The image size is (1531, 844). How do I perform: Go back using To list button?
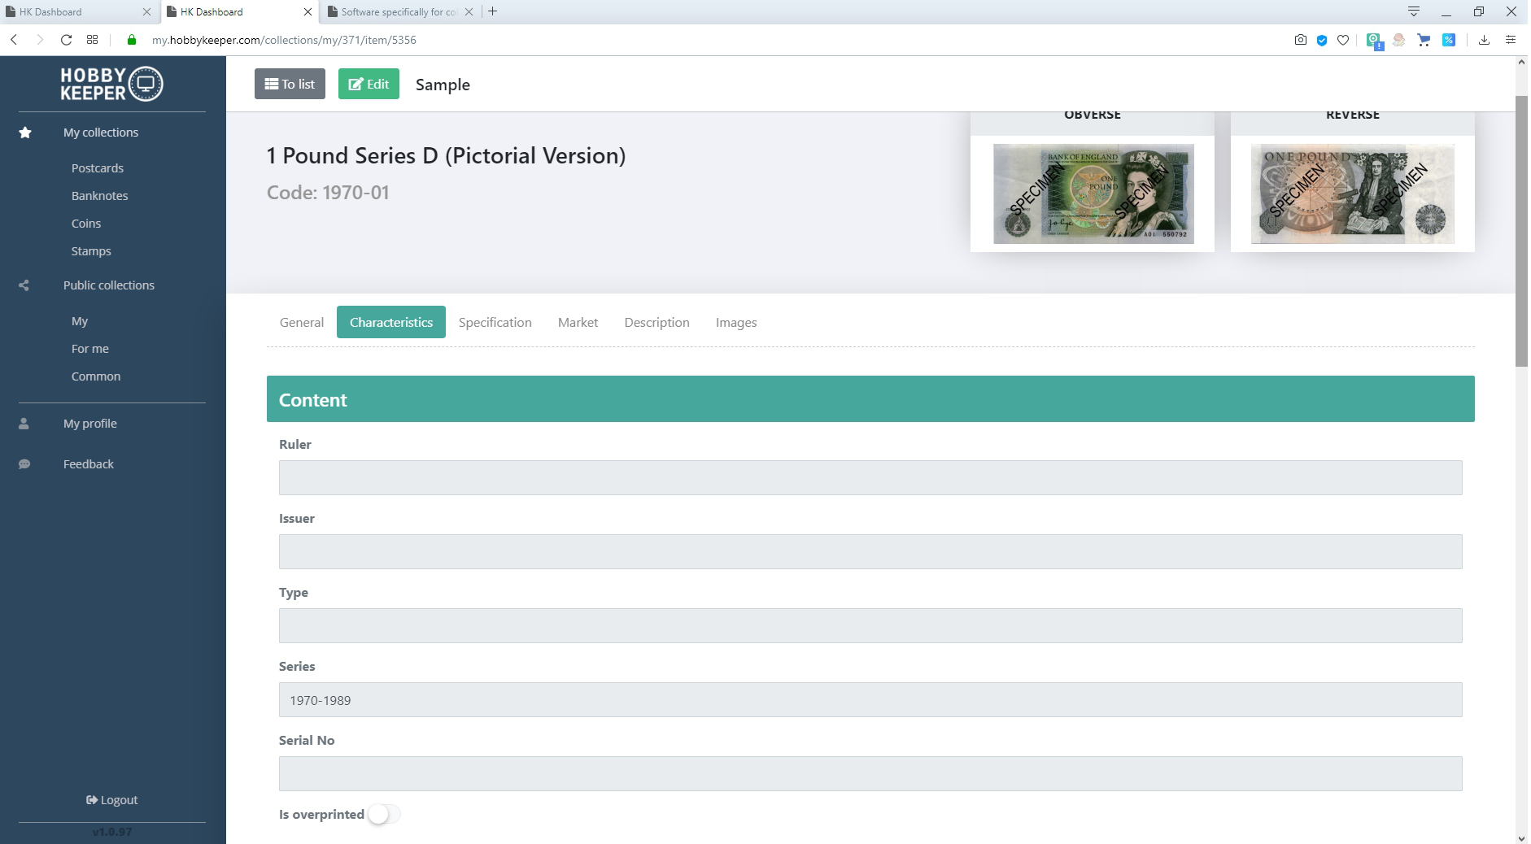(x=290, y=84)
